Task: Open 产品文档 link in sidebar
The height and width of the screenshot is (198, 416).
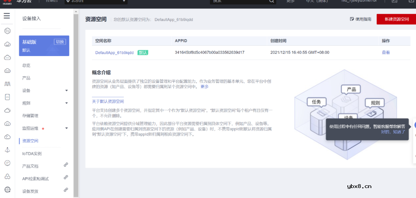Action: point(30,166)
